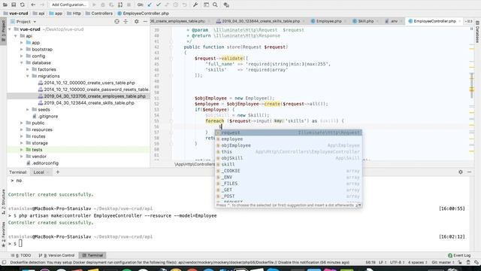Viewport: 481px width, 271px height.
Task: Open the Favorites side panel
Action: 3,234
